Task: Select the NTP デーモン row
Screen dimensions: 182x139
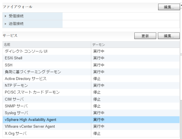Action: pos(91,85)
